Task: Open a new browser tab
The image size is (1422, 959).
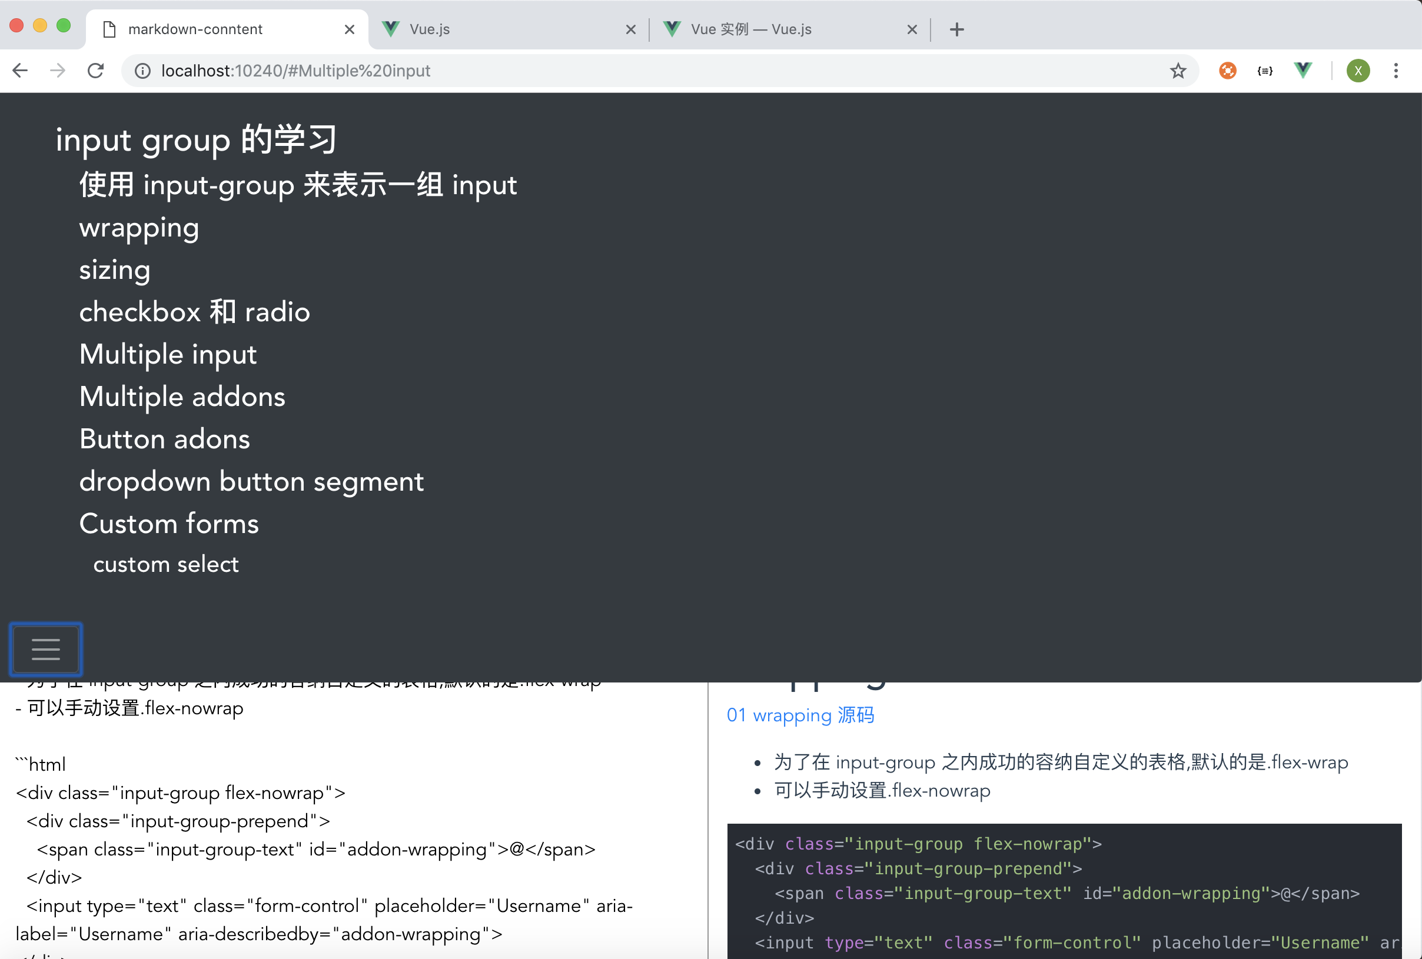Action: coord(956,29)
